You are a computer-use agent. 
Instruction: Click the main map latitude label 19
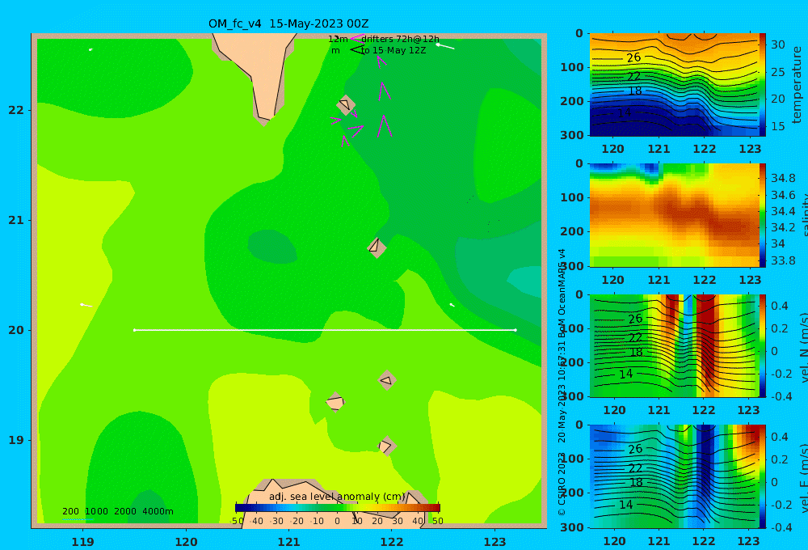(x=16, y=440)
